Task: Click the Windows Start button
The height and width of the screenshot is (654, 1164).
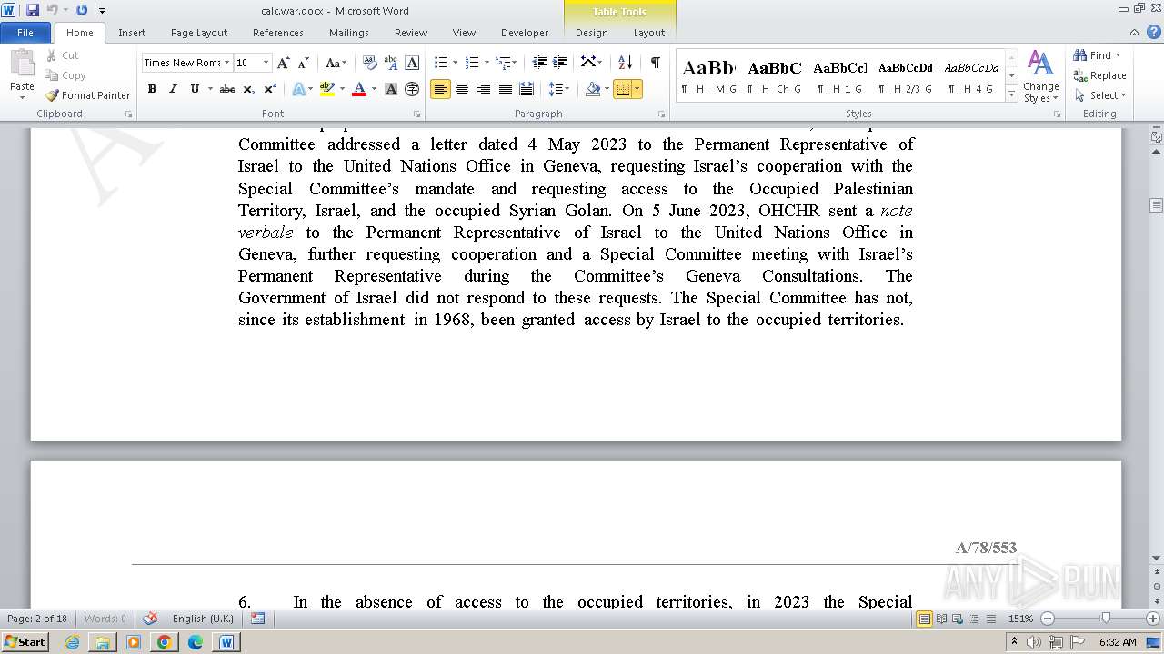Action: point(25,642)
